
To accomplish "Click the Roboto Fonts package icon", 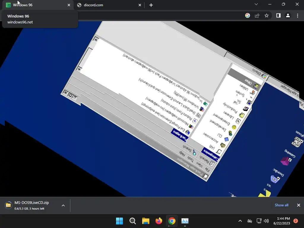I will [195, 121].
